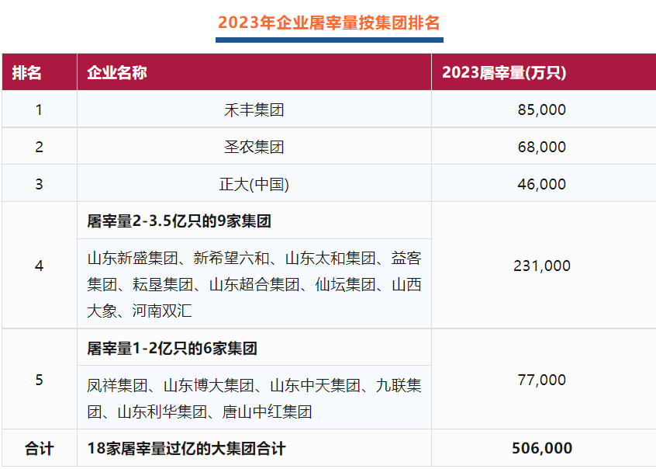Click the 圣农集团 cell
The width and height of the screenshot is (656, 469).
(254, 147)
